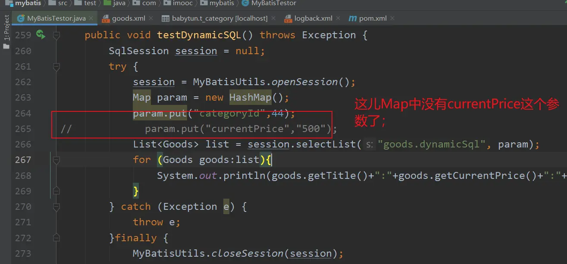Click the src folder in the breadcrumb
The image size is (567, 264).
pyautogui.click(x=63, y=3)
